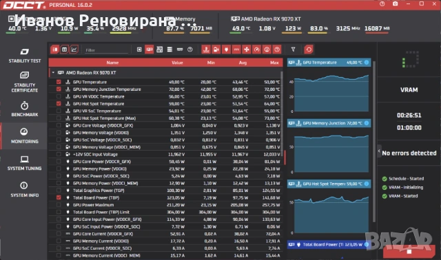Image resolution: width=441 pixels, height=260 pixels.
Task: Toggle the memory module sensors filter icon
Action: click(x=180, y=50)
